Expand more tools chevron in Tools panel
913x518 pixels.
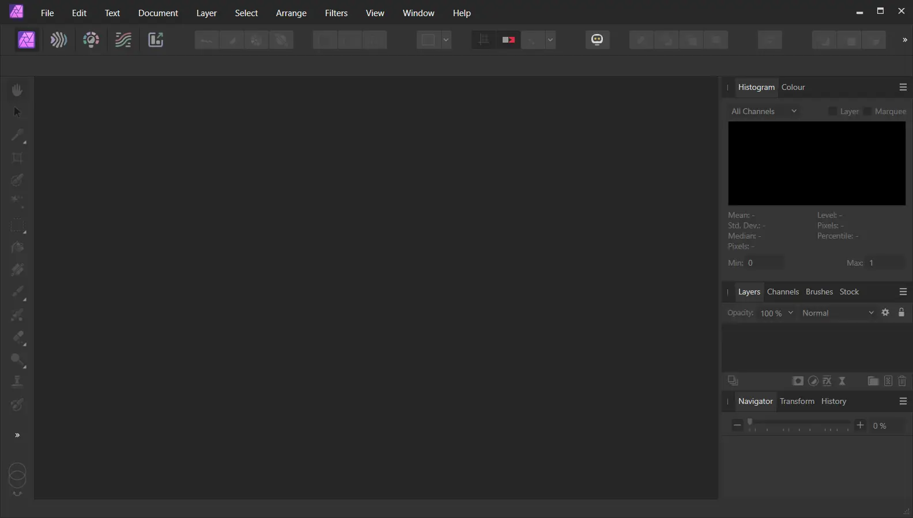[x=17, y=435]
